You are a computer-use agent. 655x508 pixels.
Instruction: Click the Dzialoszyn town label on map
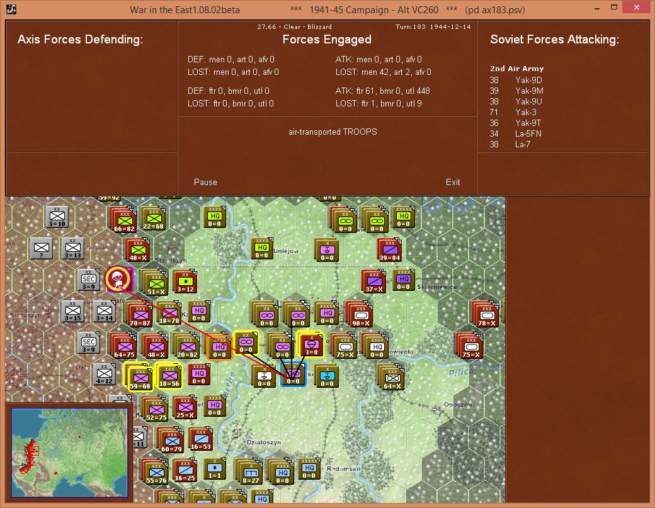264,442
